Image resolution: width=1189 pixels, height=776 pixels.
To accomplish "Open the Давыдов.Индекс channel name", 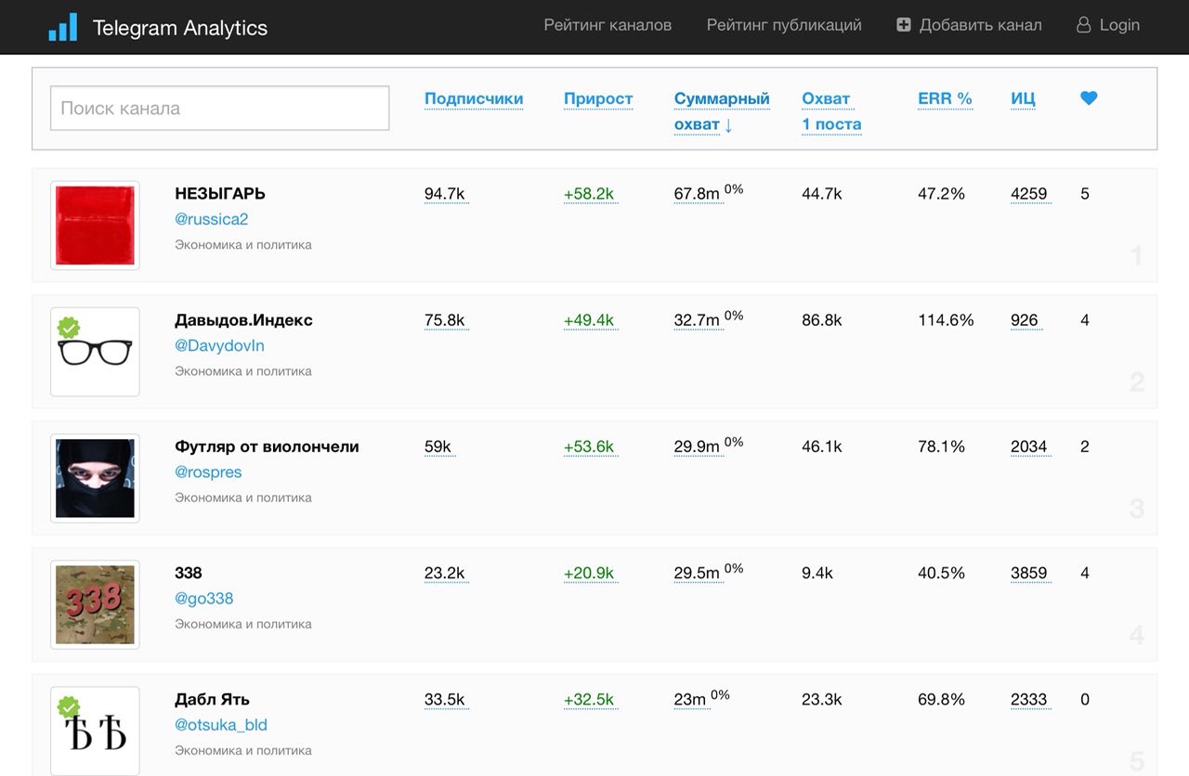I will tap(243, 319).
